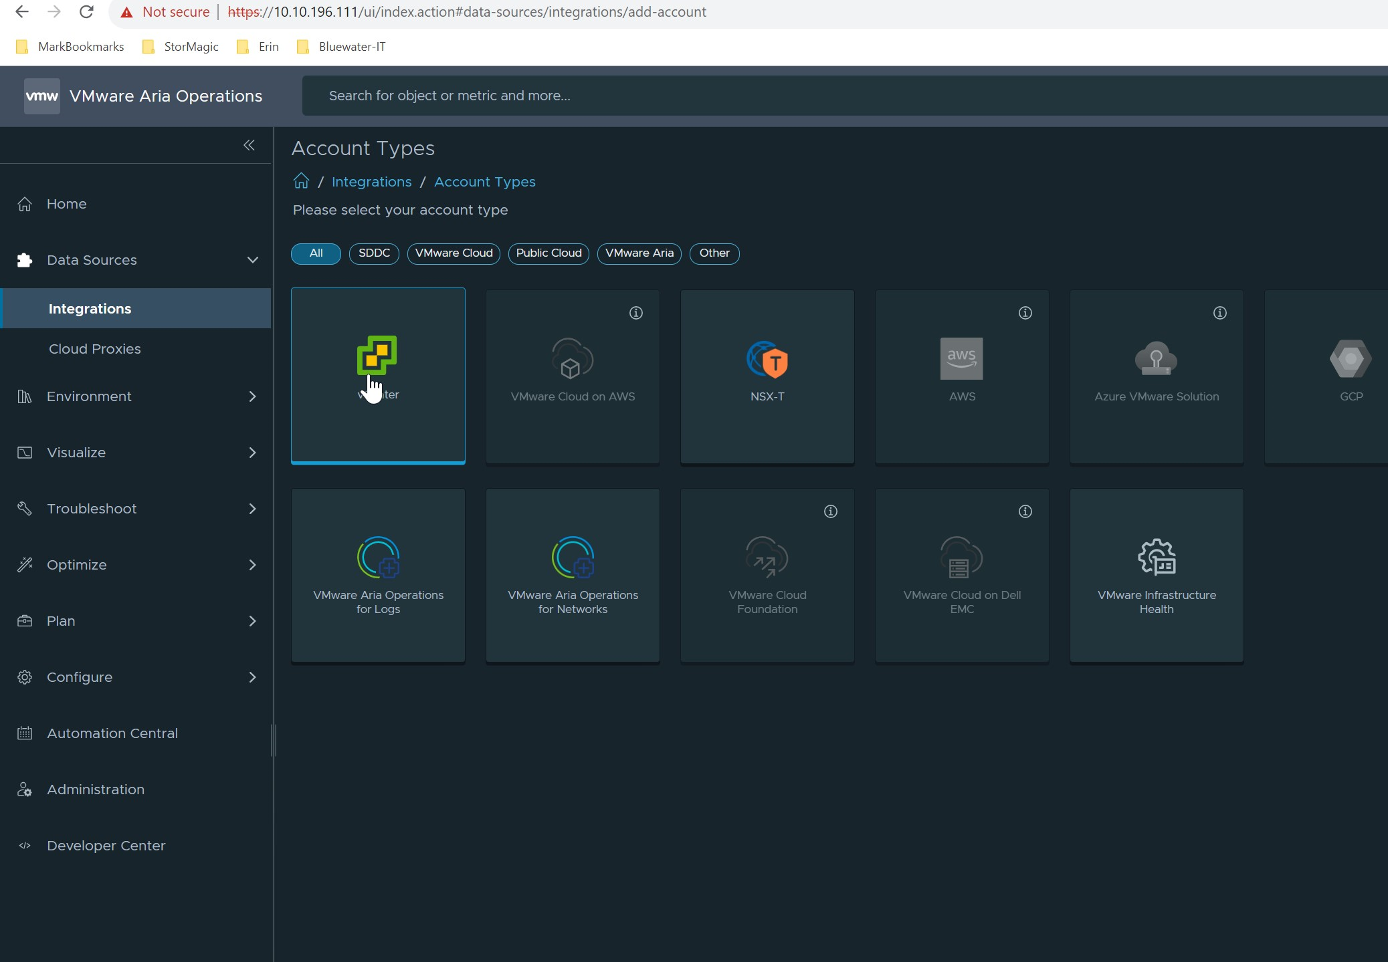Viewport: 1388px width, 962px height.
Task: Select the vCenter account type card
Action: (378, 376)
